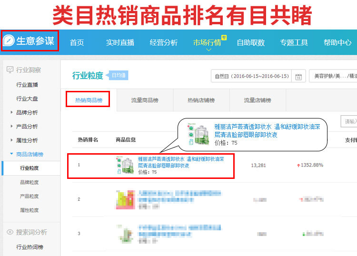Open 行业直播 in the sidebar
This screenshot has width=357, height=256.
27,85
